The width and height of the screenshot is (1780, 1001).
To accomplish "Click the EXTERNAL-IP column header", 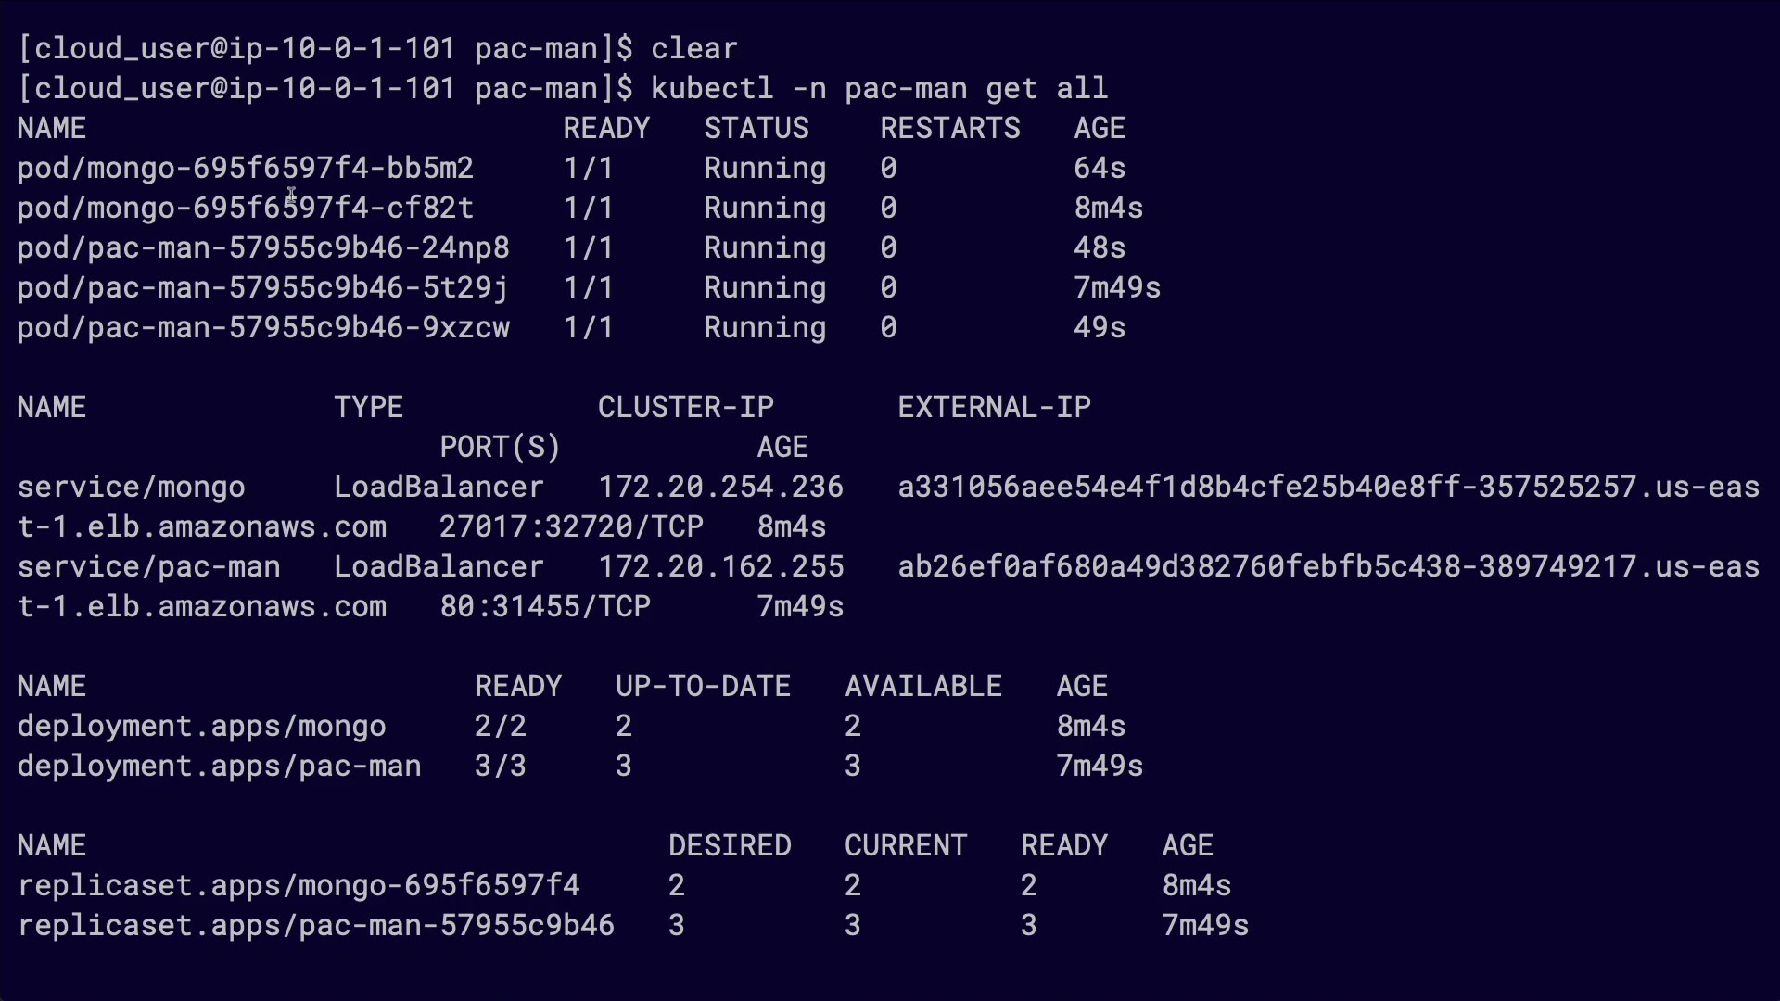I will click(x=994, y=408).
